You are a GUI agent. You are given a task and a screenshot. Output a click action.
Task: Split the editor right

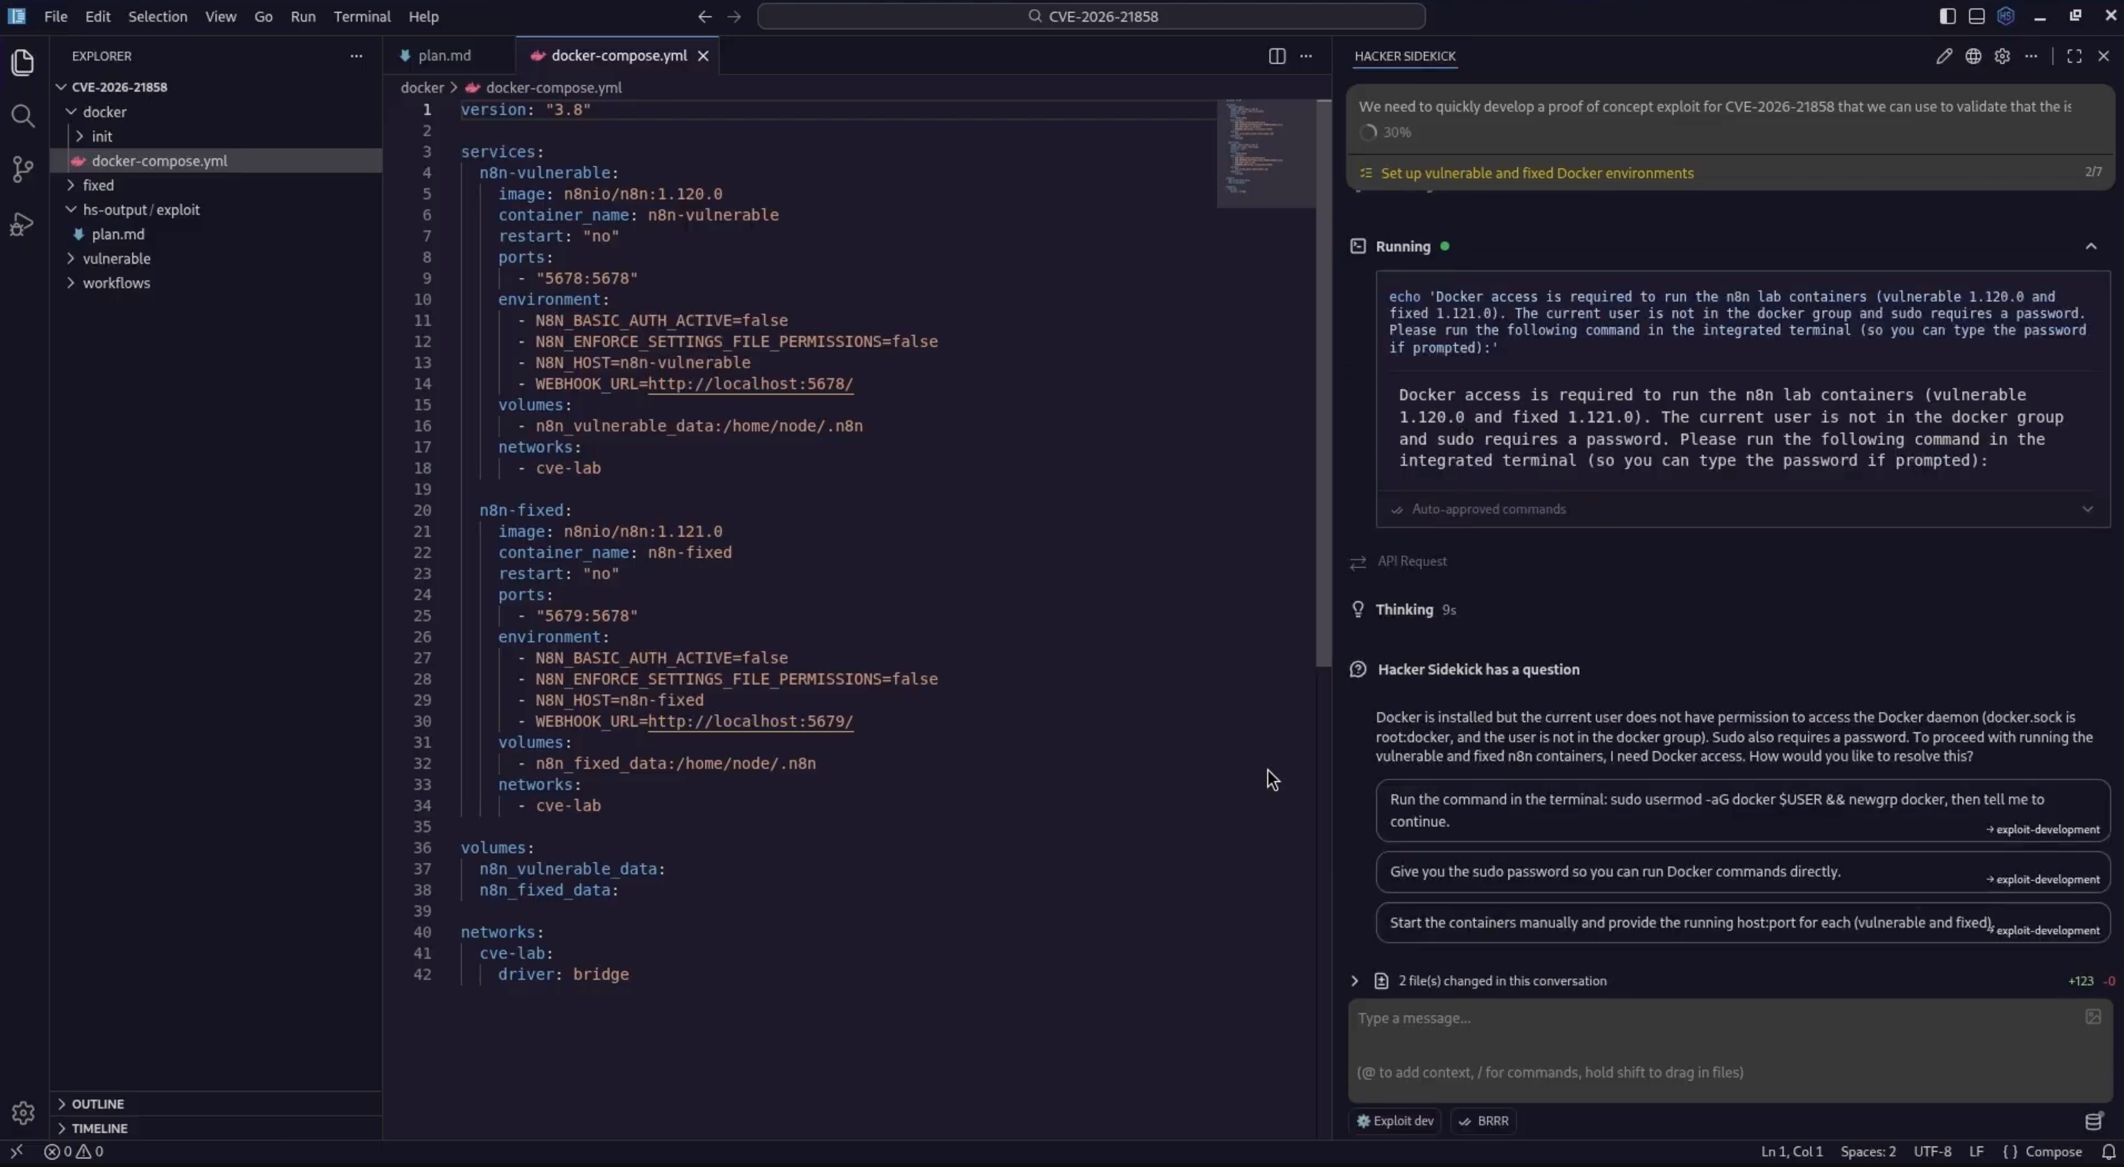click(x=1277, y=56)
